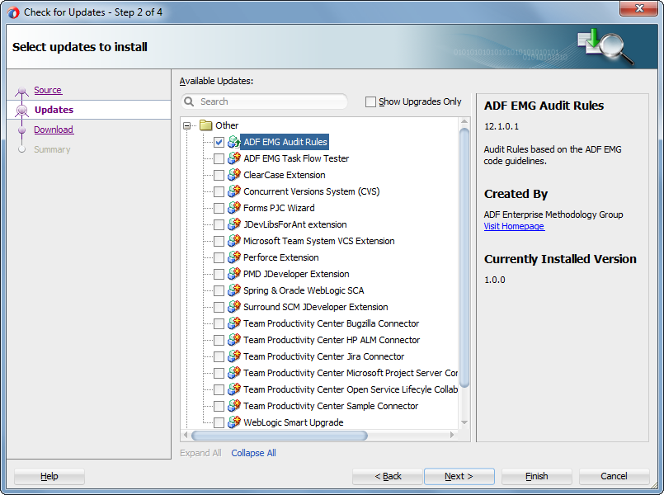The height and width of the screenshot is (495, 664).
Task: Click the ADF EMG Audit Rules extension icon
Action: (233, 142)
